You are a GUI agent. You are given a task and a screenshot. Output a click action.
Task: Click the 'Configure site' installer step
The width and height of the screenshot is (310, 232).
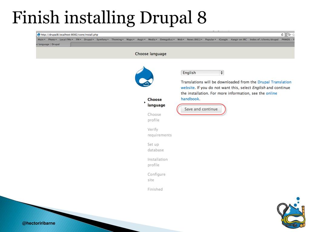pos(157,177)
